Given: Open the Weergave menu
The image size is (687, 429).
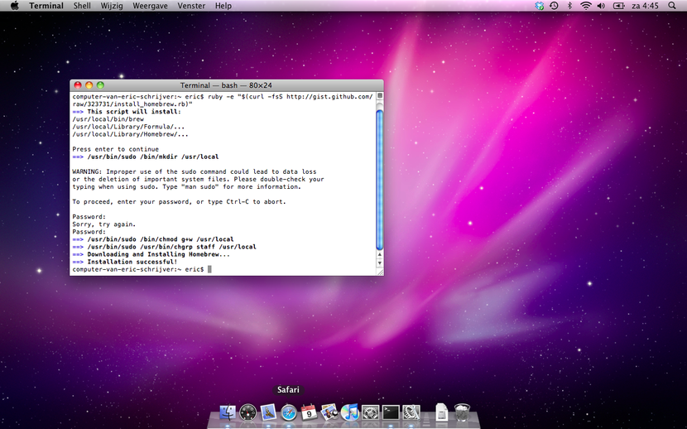Looking at the screenshot, I should pos(150,6).
